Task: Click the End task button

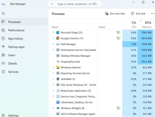Action: tap(138, 14)
